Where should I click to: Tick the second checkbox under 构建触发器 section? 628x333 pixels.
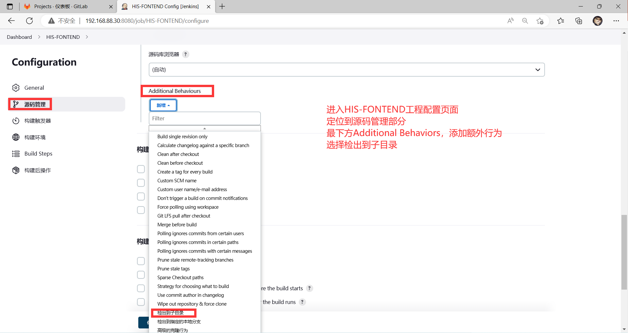coord(141,183)
